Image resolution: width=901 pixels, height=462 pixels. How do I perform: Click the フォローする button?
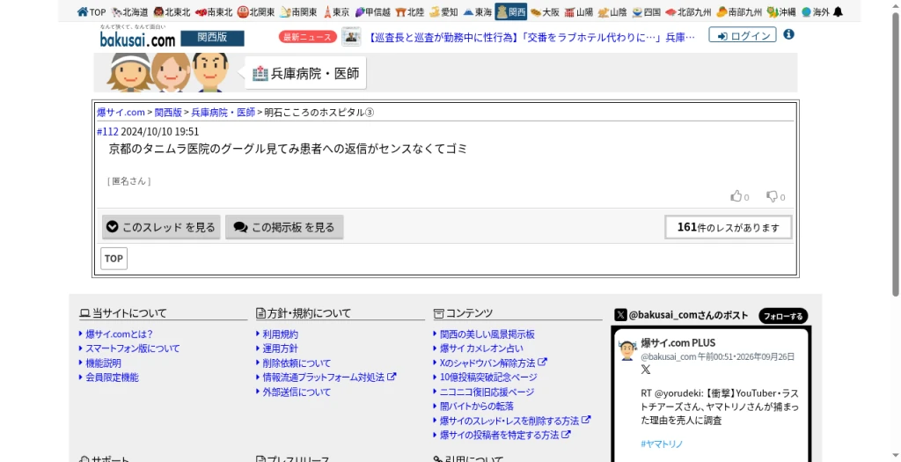click(783, 316)
